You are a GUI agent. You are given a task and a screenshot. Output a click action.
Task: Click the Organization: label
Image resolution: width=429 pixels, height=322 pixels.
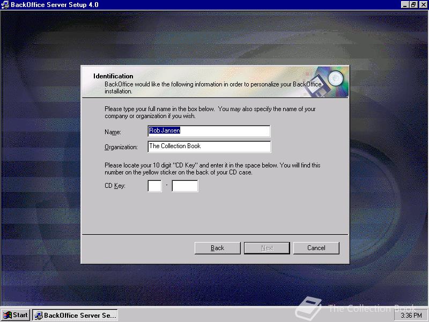121,147
